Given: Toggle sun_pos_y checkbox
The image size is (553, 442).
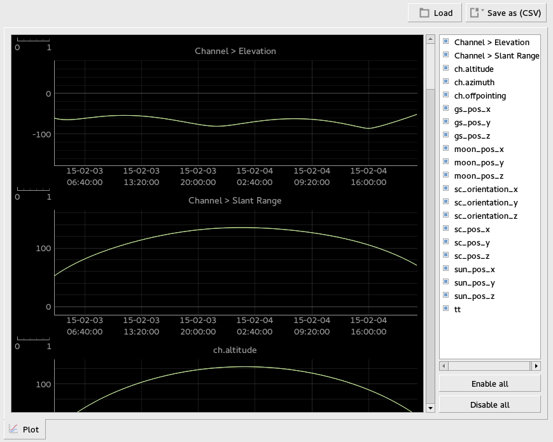Looking at the screenshot, I should 446,282.
